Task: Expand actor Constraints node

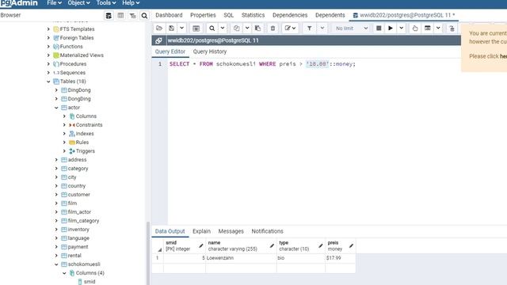Action: 64,125
